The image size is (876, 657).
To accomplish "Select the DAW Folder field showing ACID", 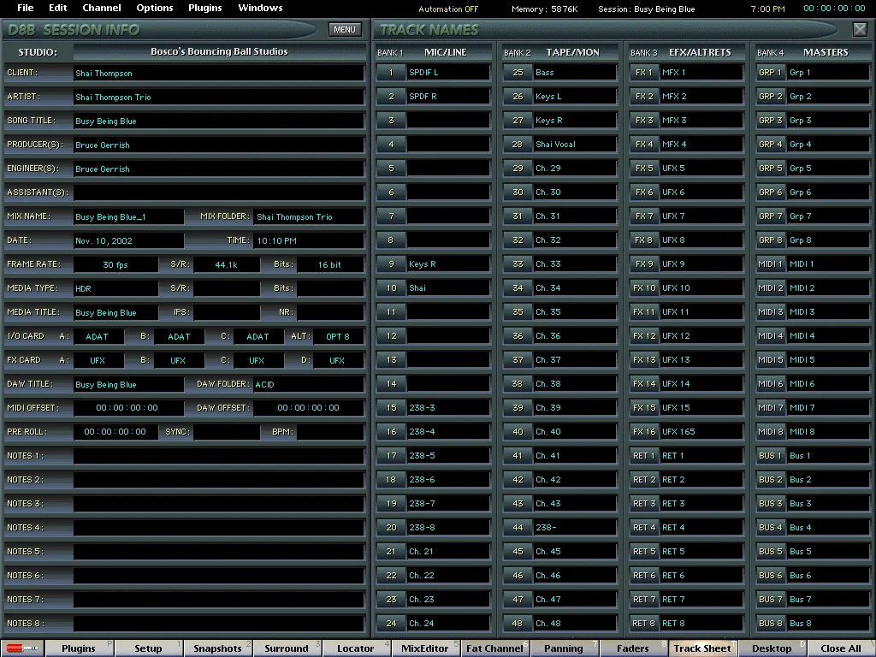I will click(x=309, y=384).
